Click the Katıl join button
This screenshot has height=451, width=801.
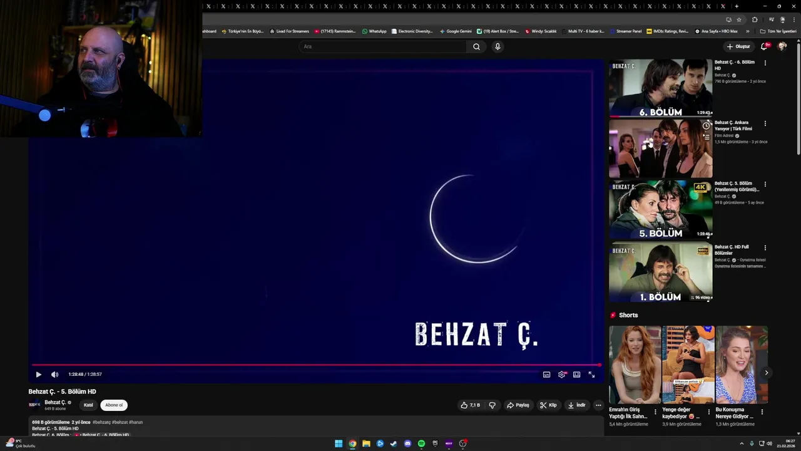click(x=88, y=405)
